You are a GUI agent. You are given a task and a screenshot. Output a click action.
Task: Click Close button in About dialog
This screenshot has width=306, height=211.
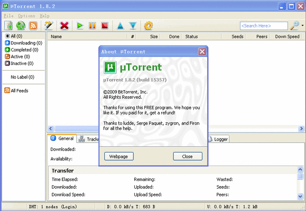pyautogui.click(x=188, y=157)
